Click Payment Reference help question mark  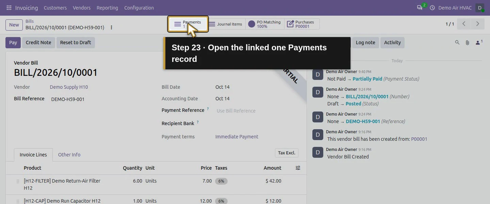click(x=208, y=109)
